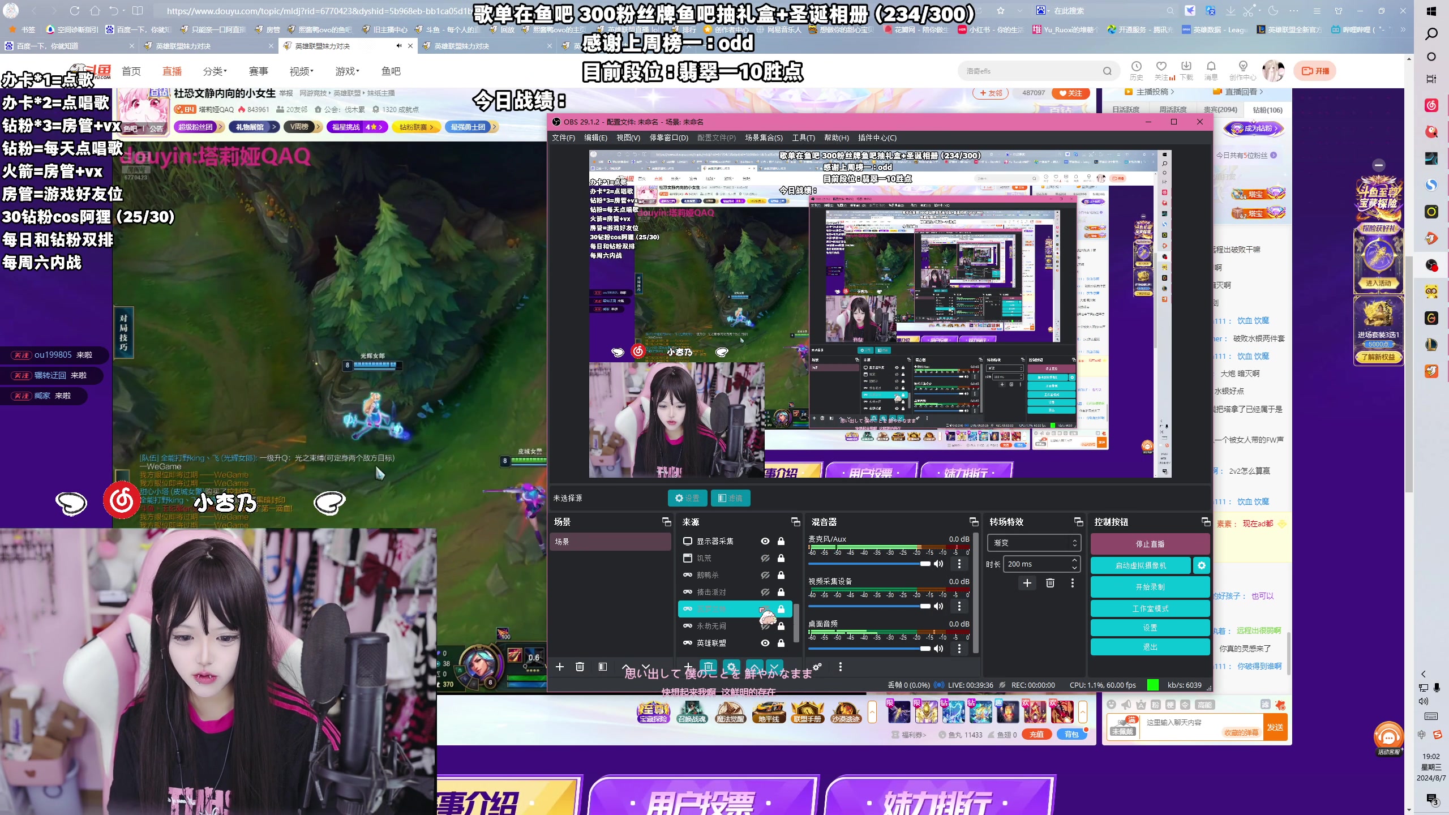Screen dimensions: 1449x815
Task: Click 停止直播 stop streaming button
Action: 1150,544
